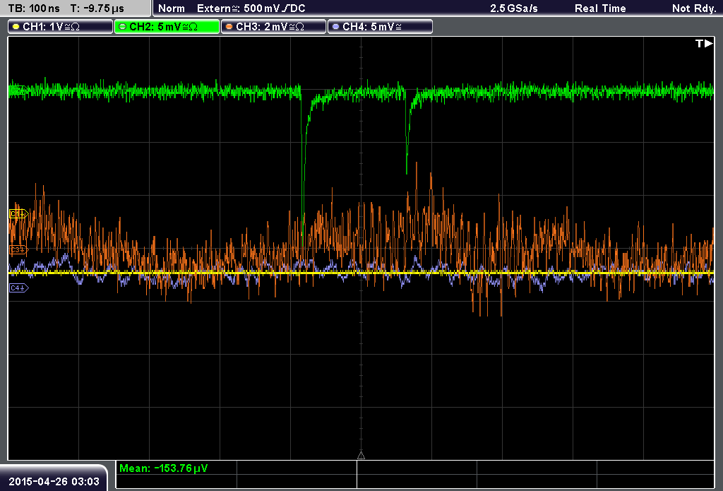Click the Extern 500 mV trigger source
The width and height of the screenshot is (723, 491).
click(251, 8)
